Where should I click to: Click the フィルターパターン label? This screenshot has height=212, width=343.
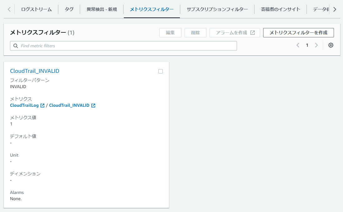tap(30, 80)
